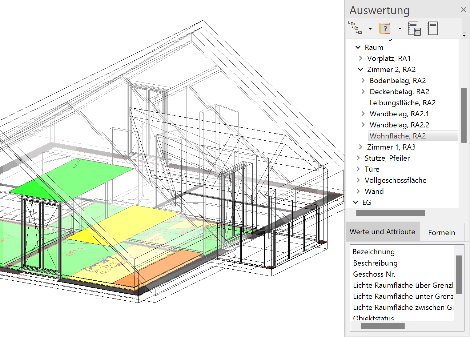This screenshot has width=470, height=337.
Task: Select Deckenbelag, RA2 tree entry
Action: 399,92
